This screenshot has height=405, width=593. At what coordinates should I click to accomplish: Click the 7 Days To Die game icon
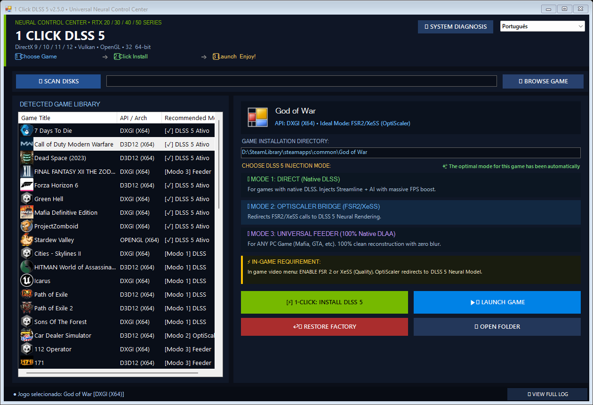coord(26,130)
